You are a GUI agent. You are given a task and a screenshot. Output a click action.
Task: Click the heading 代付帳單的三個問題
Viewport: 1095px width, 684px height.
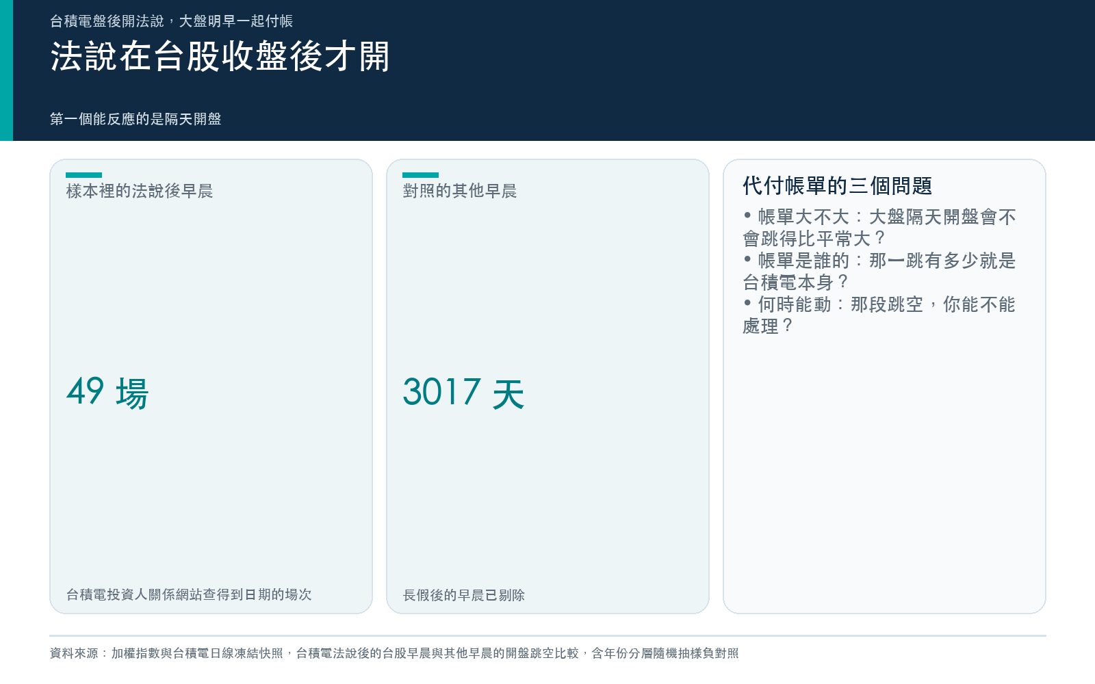tap(838, 185)
